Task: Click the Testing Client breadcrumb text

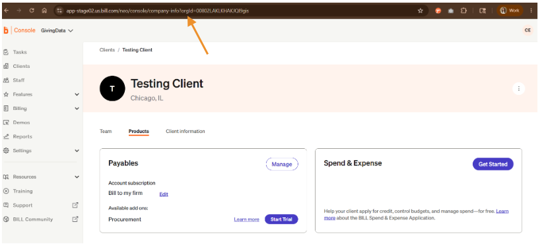Action: 137,50
